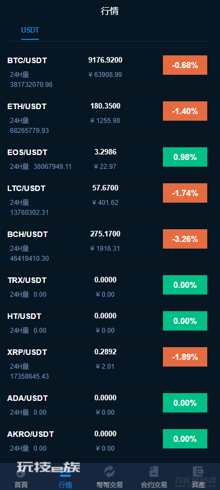Screen dimensions: 220x490
Task: Click the ETH/USDT -1.40% change badge
Action: 185,111
